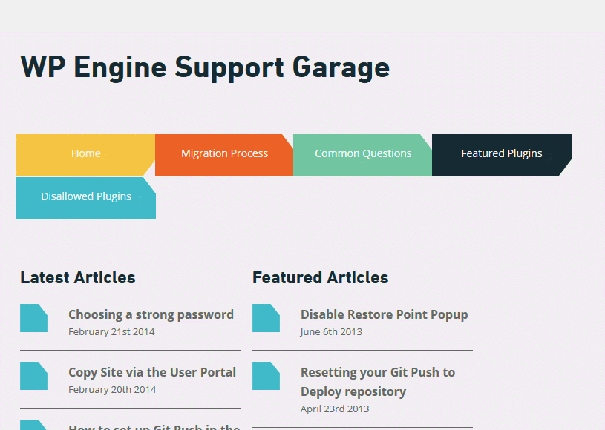Screen dimensions: 605x430
Task: Open the Home navigation tab
Action: pyautogui.click(x=85, y=155)
